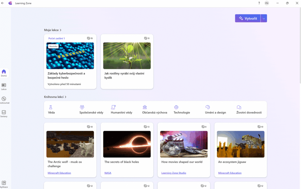301x189 pixels.
Task: Select the Technologie category tab
Action: point(182,110)
